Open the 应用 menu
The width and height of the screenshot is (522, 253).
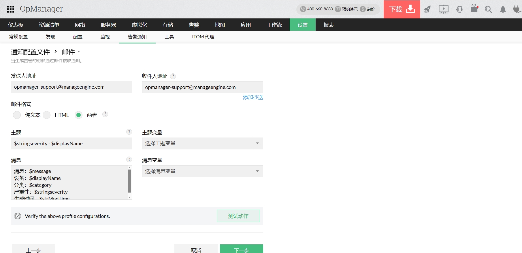point(246,25)
